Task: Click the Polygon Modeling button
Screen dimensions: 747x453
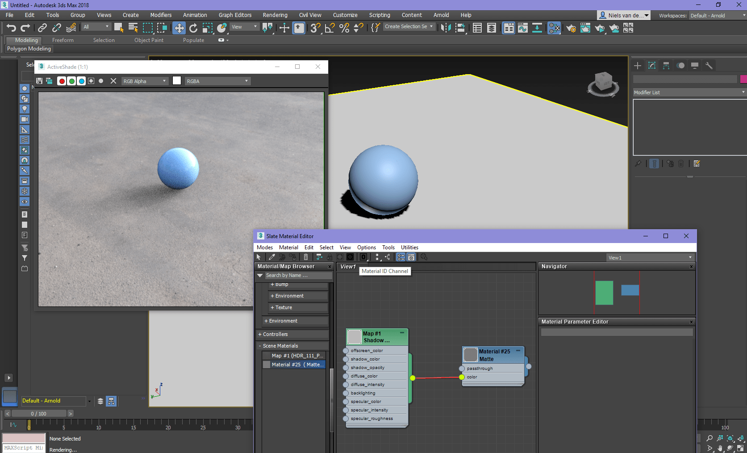Action: pos(29,49)
